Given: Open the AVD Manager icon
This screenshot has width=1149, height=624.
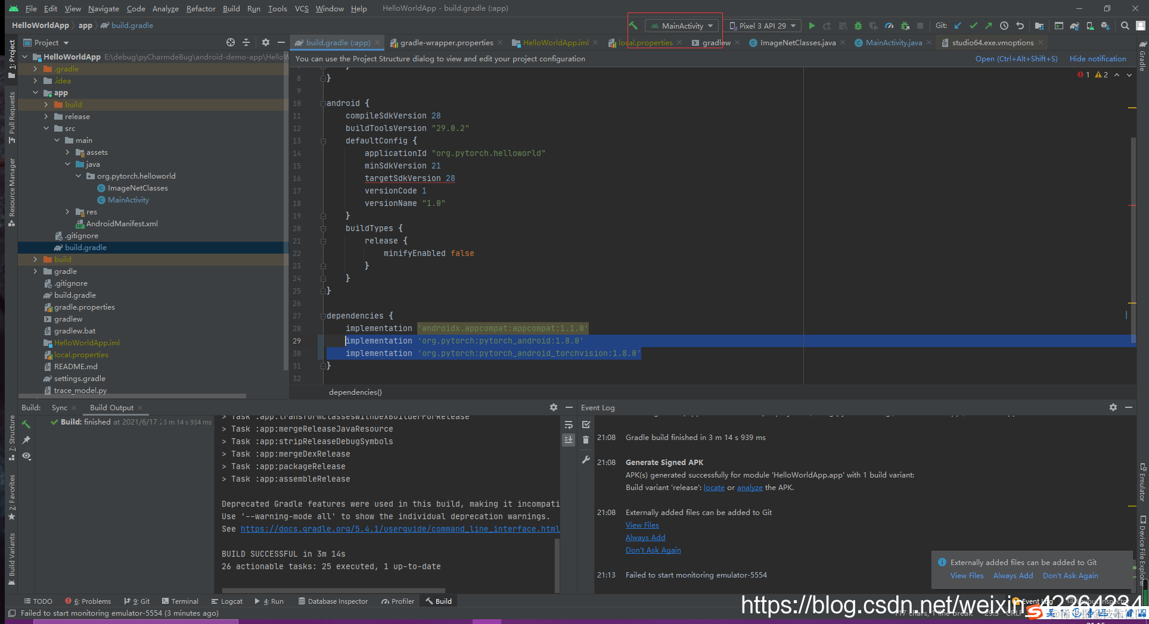Looking at the screenshot, I should pyautogui.click(x=1090, y=26).
